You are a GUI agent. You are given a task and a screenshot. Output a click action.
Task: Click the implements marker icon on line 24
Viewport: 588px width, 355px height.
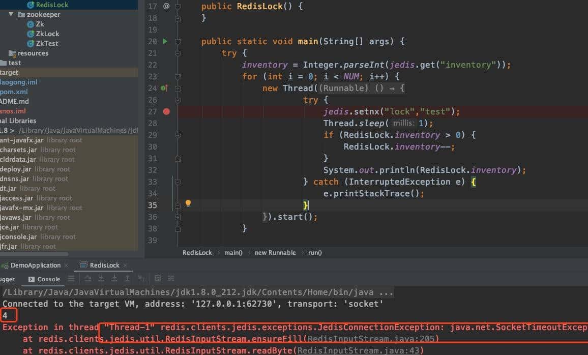[x=164, y=88]
